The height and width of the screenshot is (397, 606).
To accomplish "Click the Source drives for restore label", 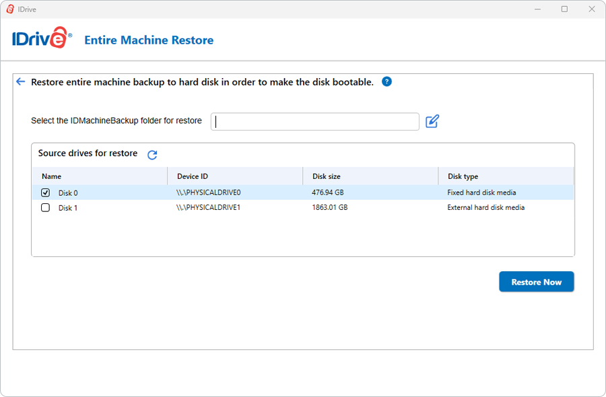I will pyautogui.click(x=88, y=153).
